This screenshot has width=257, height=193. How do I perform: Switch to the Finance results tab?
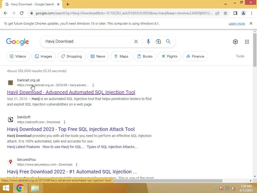(195, 56)
